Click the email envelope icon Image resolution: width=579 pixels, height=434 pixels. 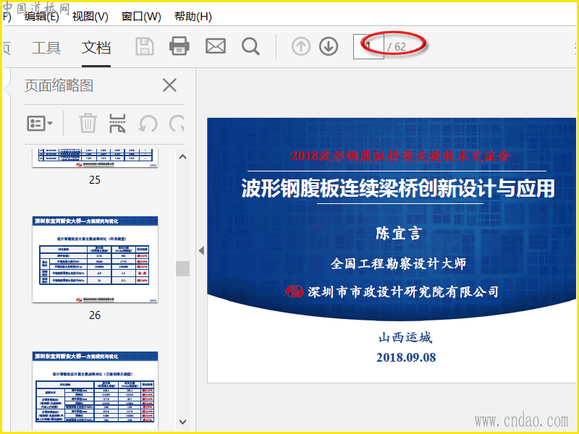[216, 46]
